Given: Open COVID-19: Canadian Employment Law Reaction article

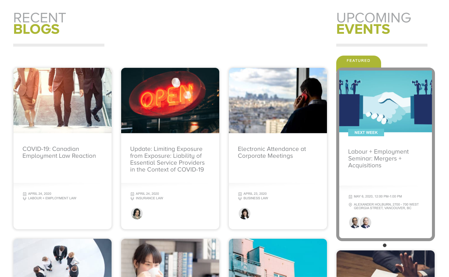Looking at the screenshot, I should click(x=59, y=152).
